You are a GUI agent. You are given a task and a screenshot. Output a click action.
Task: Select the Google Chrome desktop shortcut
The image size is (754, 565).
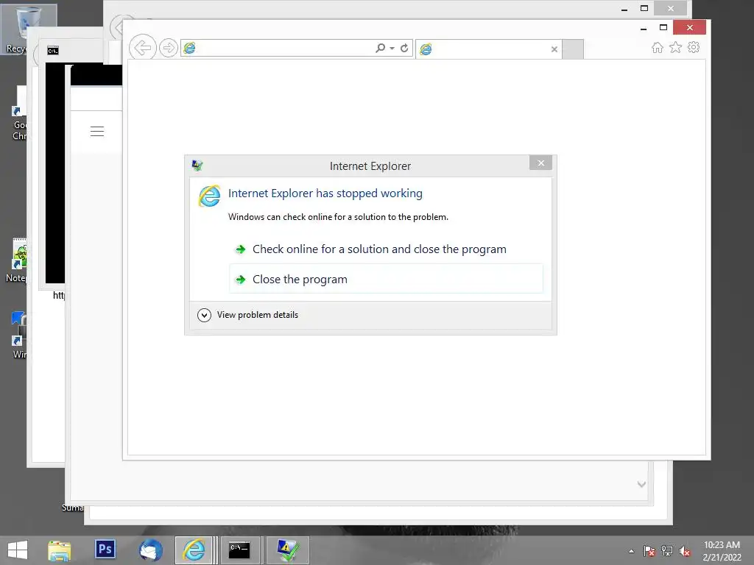point(20,113)
